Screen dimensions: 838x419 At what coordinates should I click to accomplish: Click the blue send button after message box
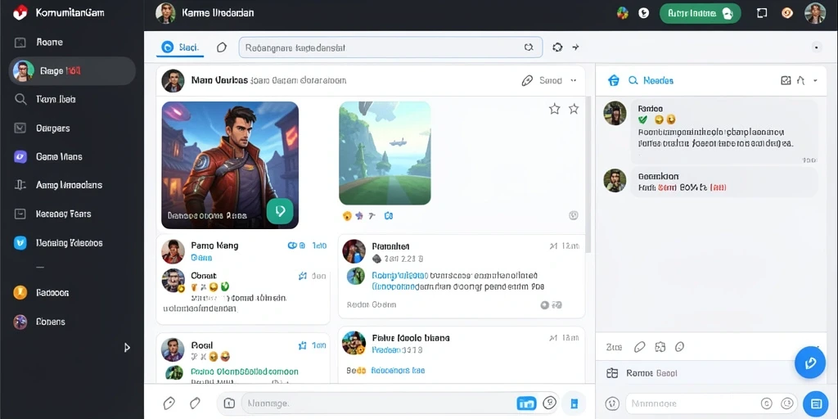point(574,403)
